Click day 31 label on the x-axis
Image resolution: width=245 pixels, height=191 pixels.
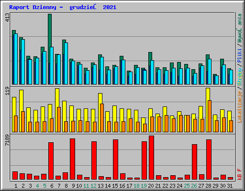[x=230, y=186]
